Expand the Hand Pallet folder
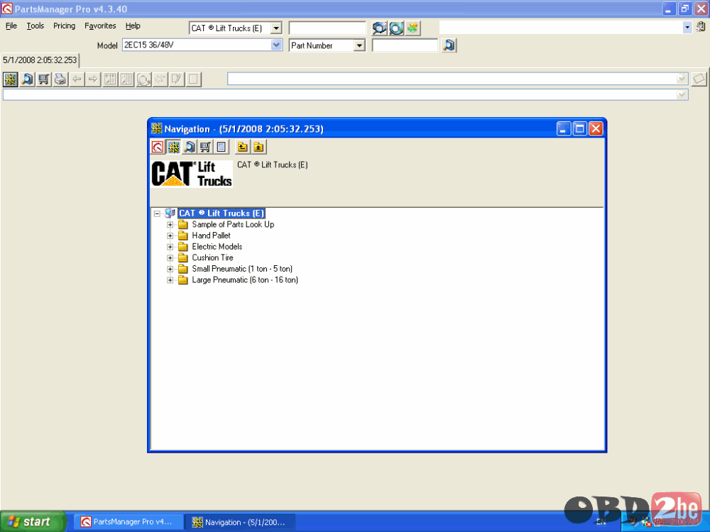710x532 pixels. [x=170, y=235]
